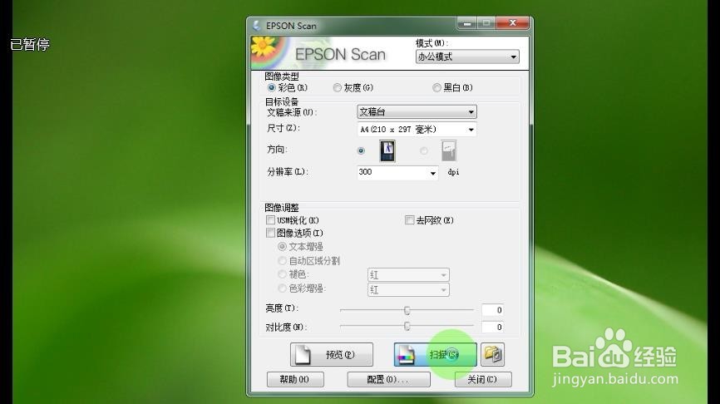Open the 色彩增强 color dropdown showing 红
The image size is (720, 404).
[408, 289]
